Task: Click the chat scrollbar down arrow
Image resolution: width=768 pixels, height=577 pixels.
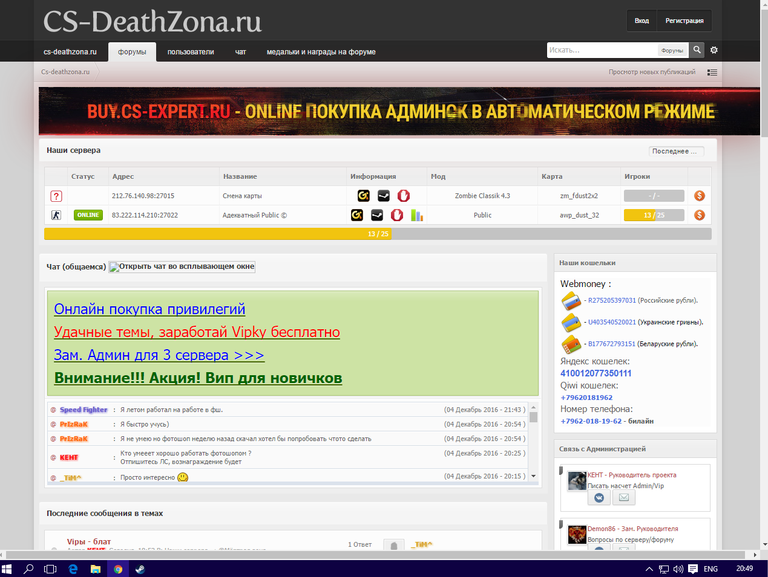Action: click(533, 476)
